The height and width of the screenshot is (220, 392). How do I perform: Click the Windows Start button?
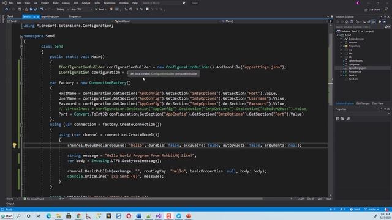(x=7, y=216)
